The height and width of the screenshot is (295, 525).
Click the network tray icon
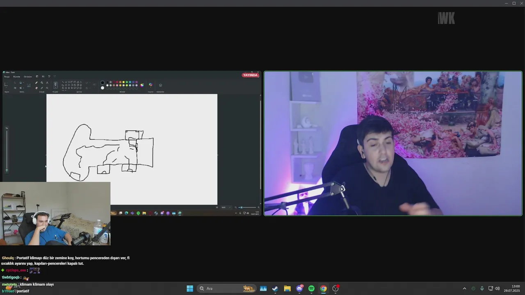(491, 288)
